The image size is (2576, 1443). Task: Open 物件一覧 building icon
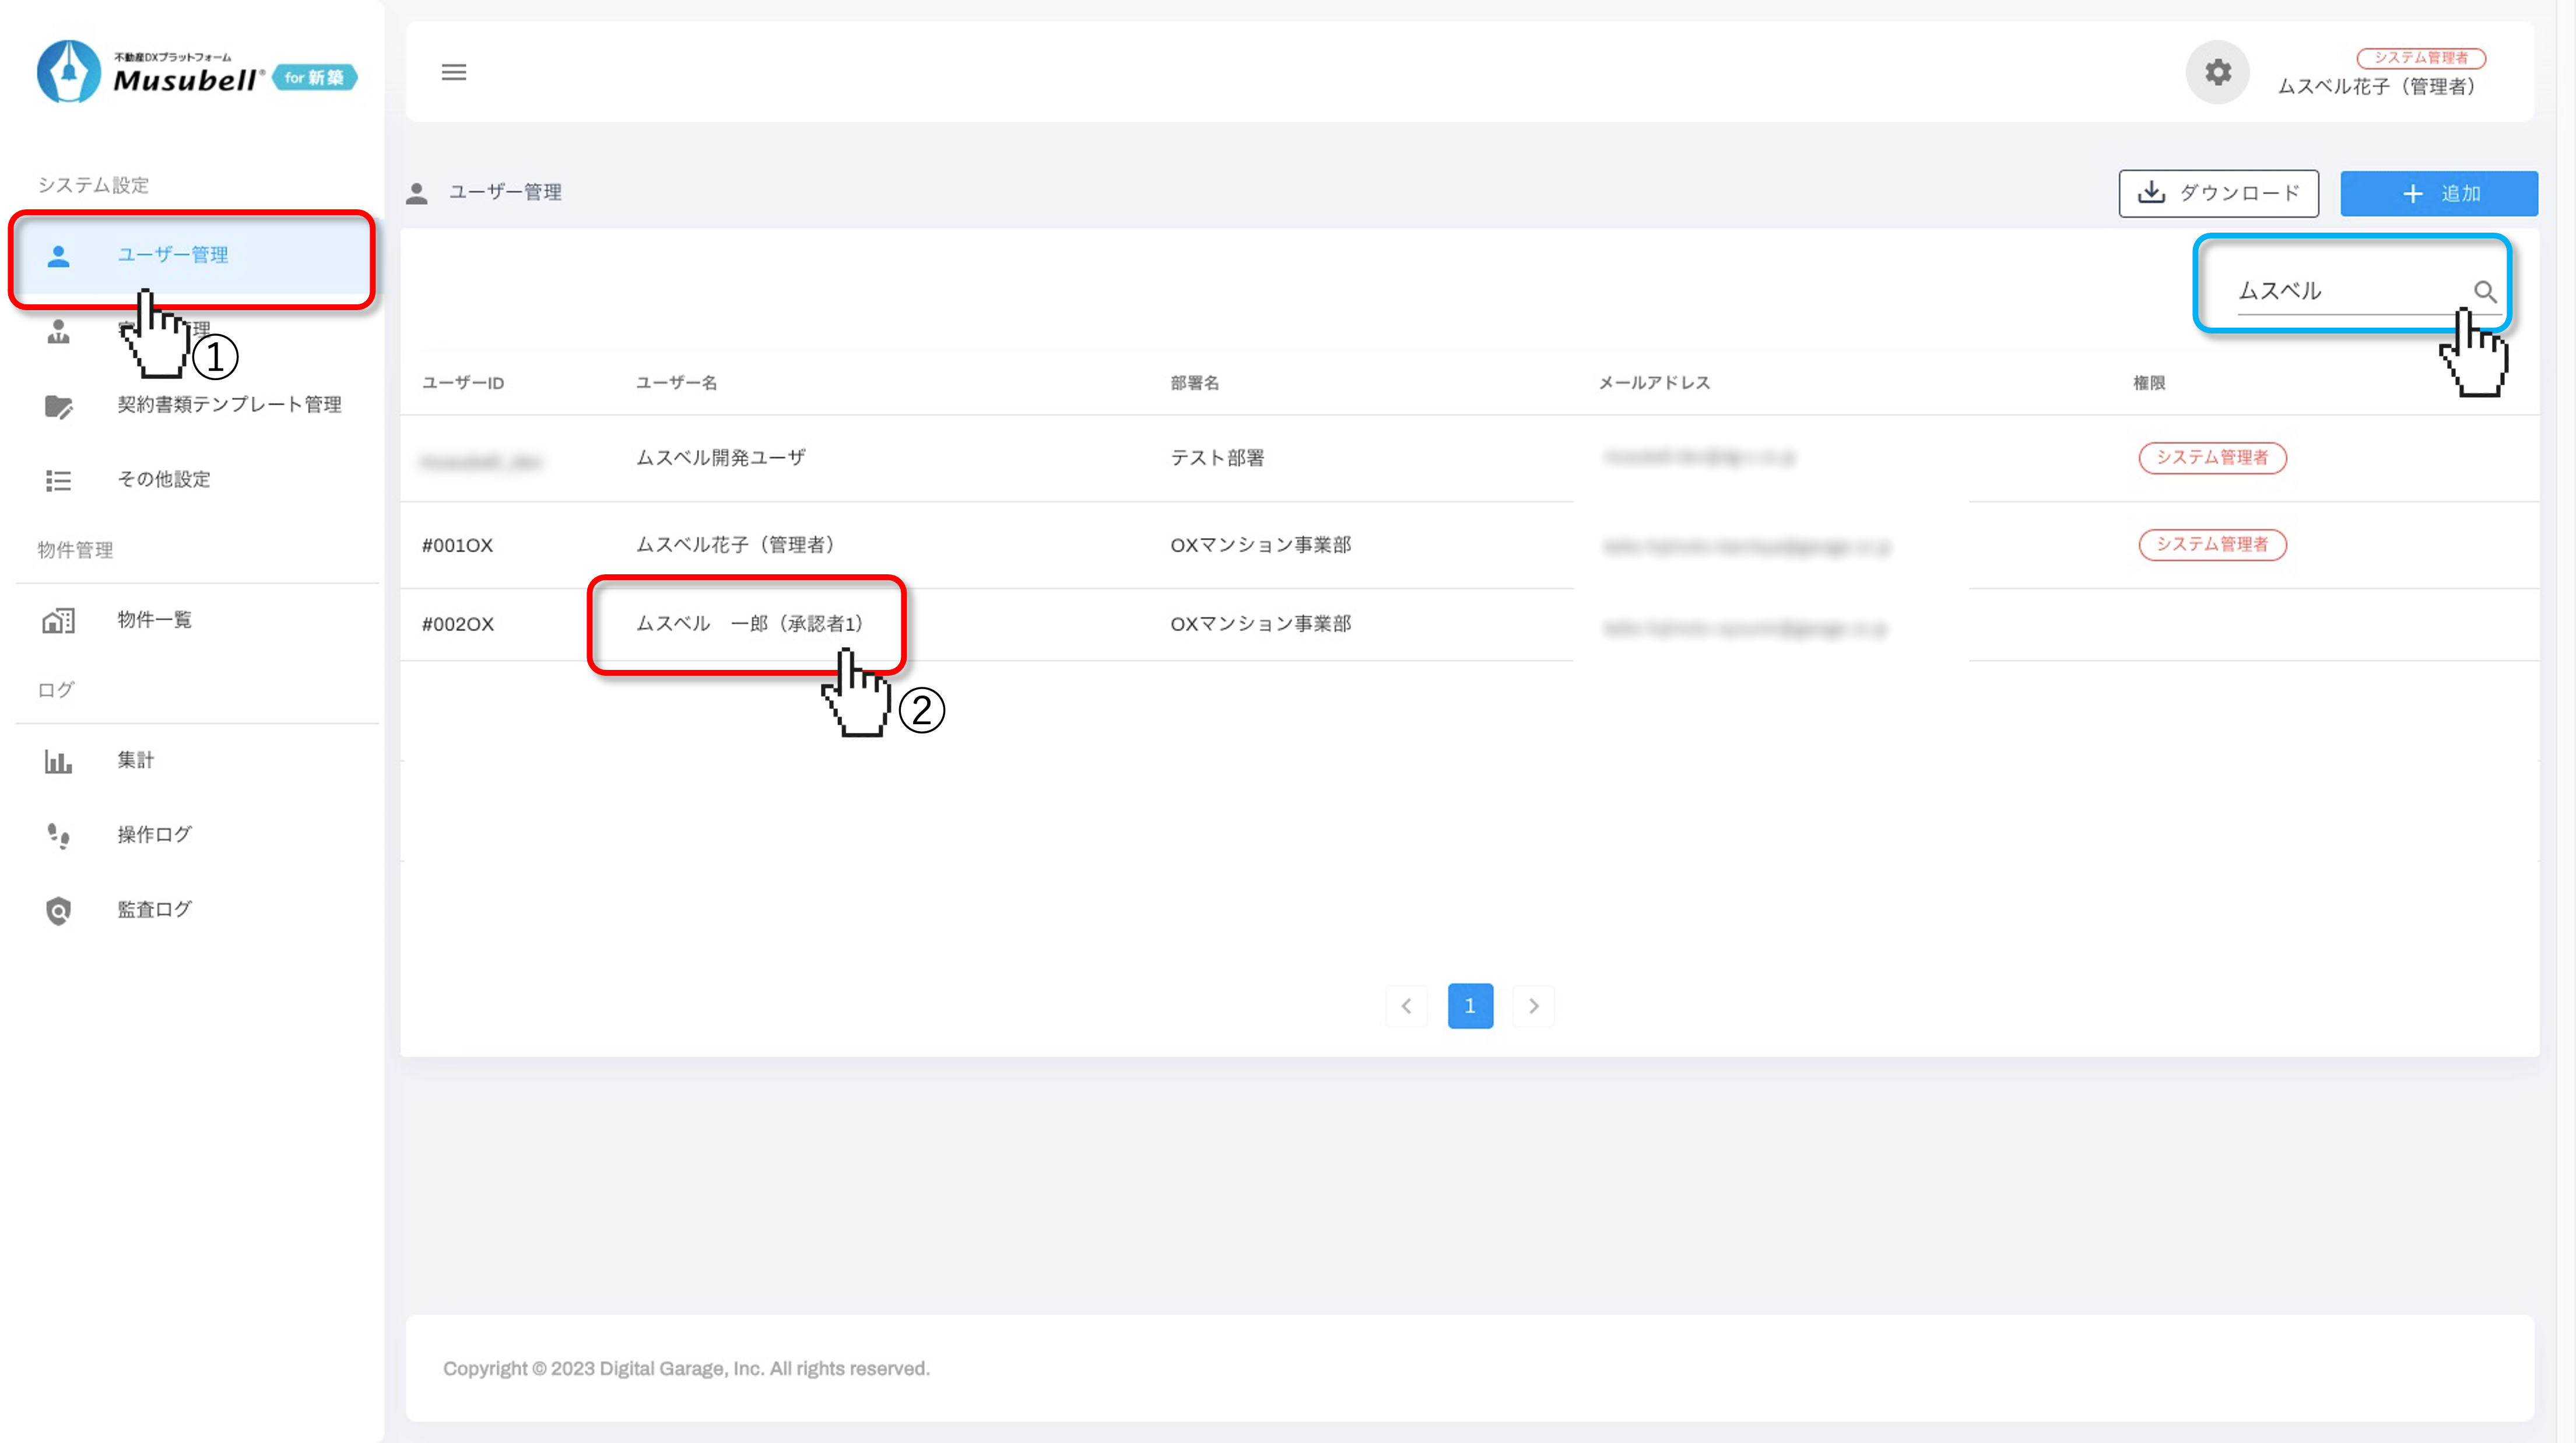click(59, 621)
